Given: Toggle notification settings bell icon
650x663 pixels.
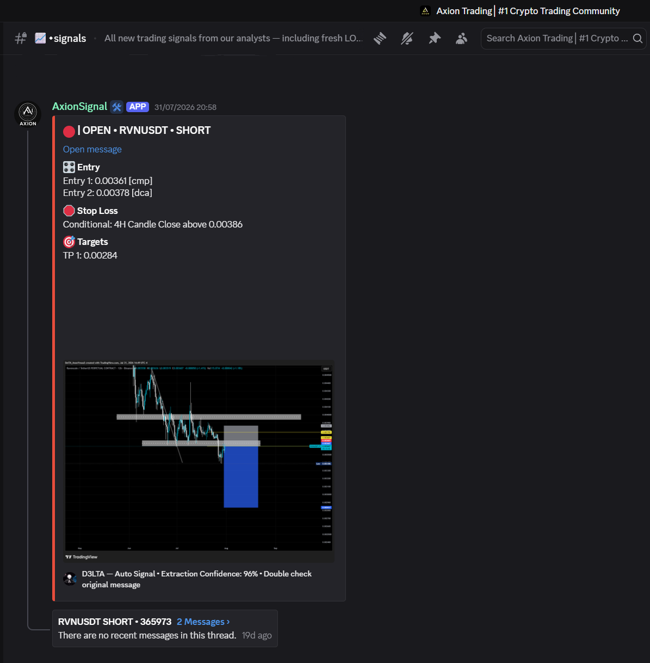Looking at the screenshot, I should pos(407,38).
